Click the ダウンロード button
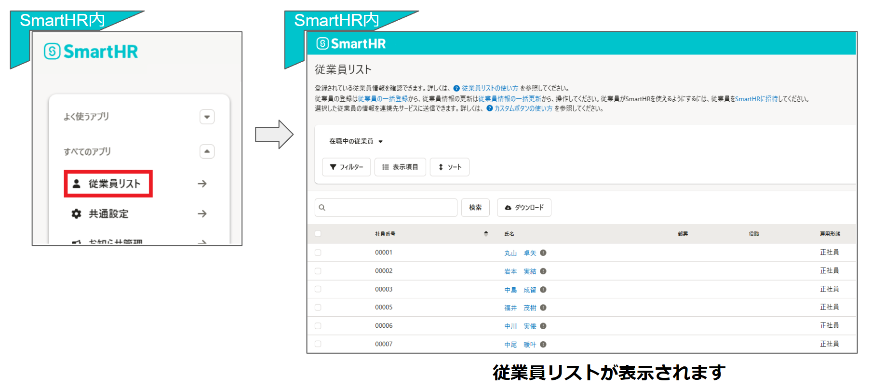 524,207
